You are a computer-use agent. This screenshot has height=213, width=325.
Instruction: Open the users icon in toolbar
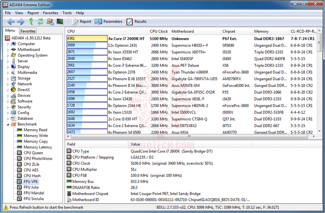[x=50, y=22]
